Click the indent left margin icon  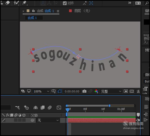click(x=146, y=114)
